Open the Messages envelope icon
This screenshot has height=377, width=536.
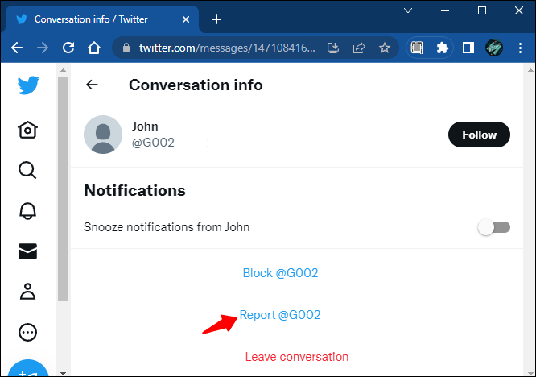click(x=27, y=251)
